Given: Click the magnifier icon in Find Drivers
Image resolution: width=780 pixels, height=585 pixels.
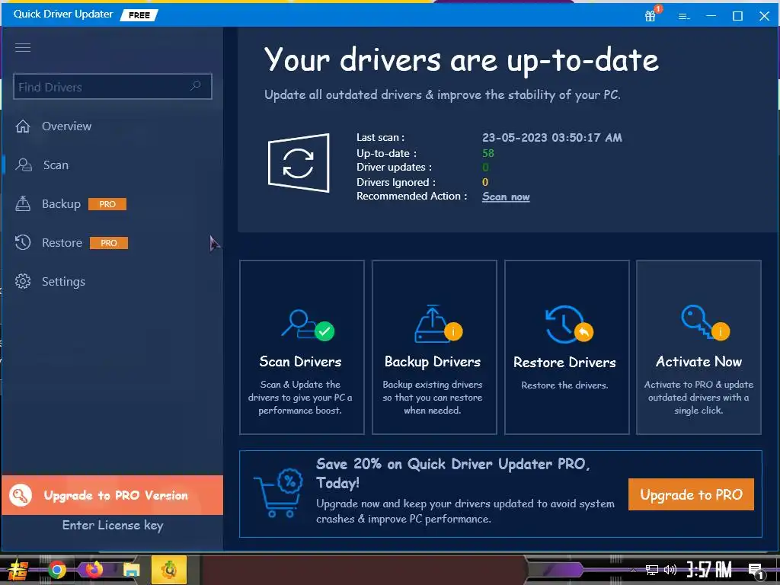Looking at the screenshot, I should [196, 85].
